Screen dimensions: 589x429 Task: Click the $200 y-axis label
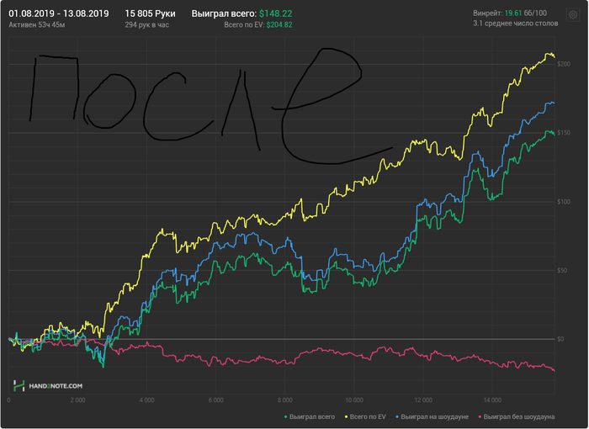pyautogui.click(x=564, y=64)
